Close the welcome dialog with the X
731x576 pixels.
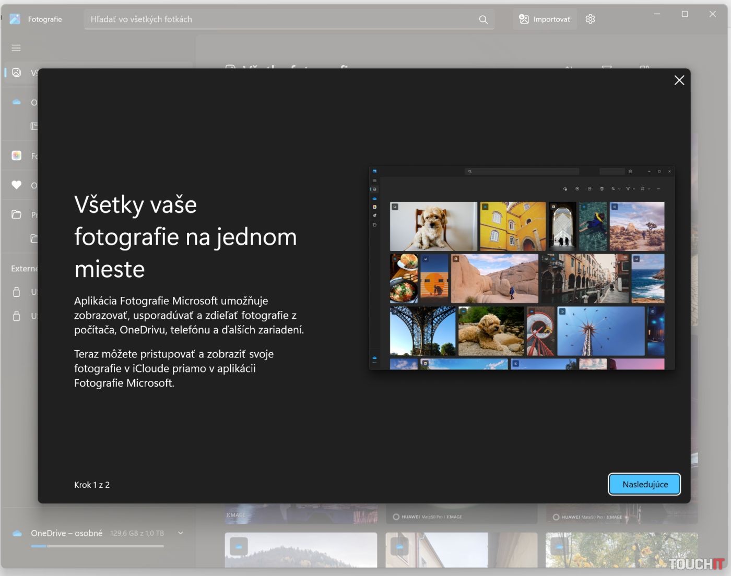coord(679,80)
